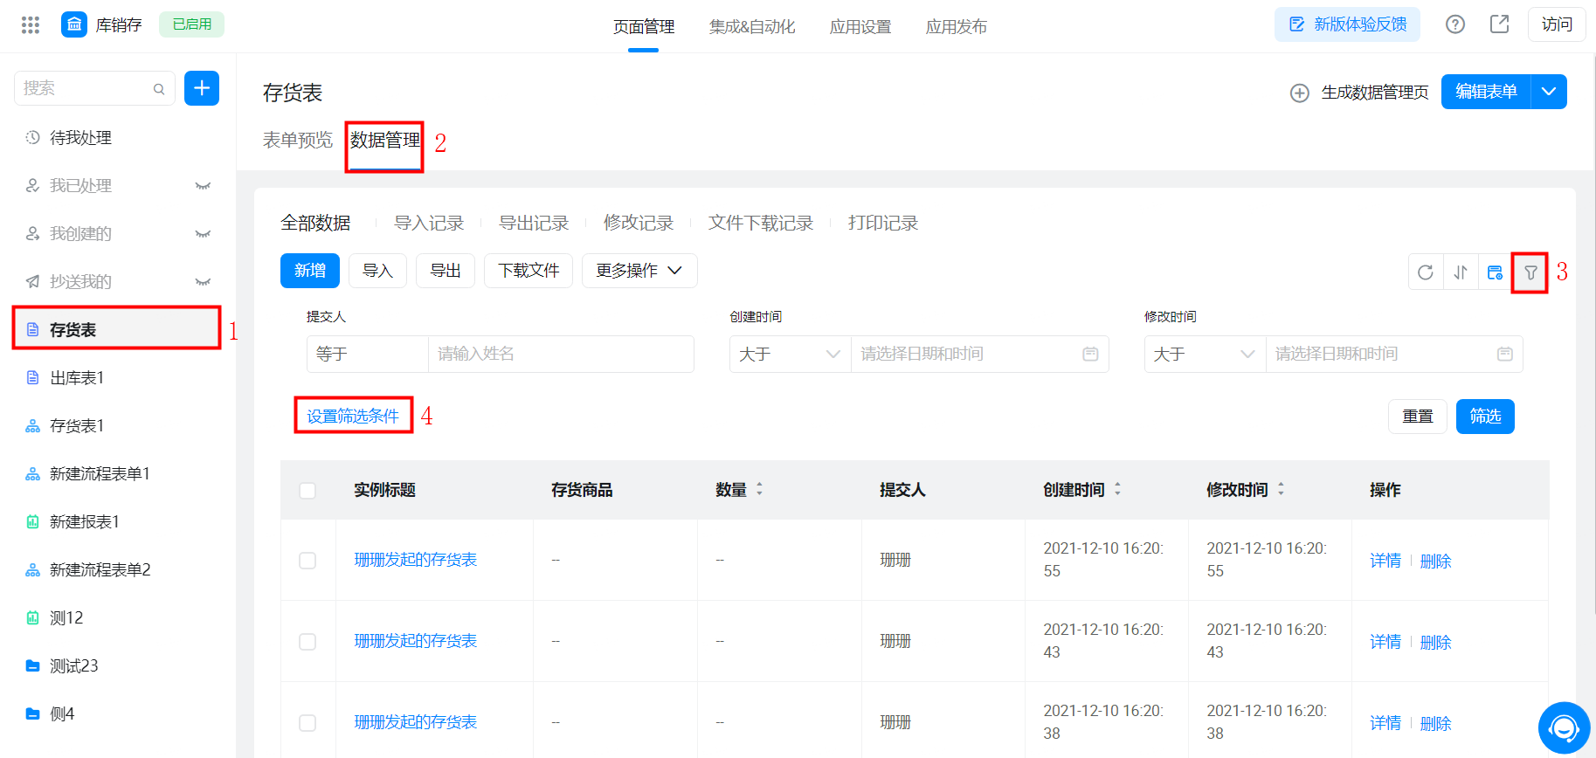Switch to 集成&自动化 top tab
This screenshot has height=758, width=1596.
[752, 27]
